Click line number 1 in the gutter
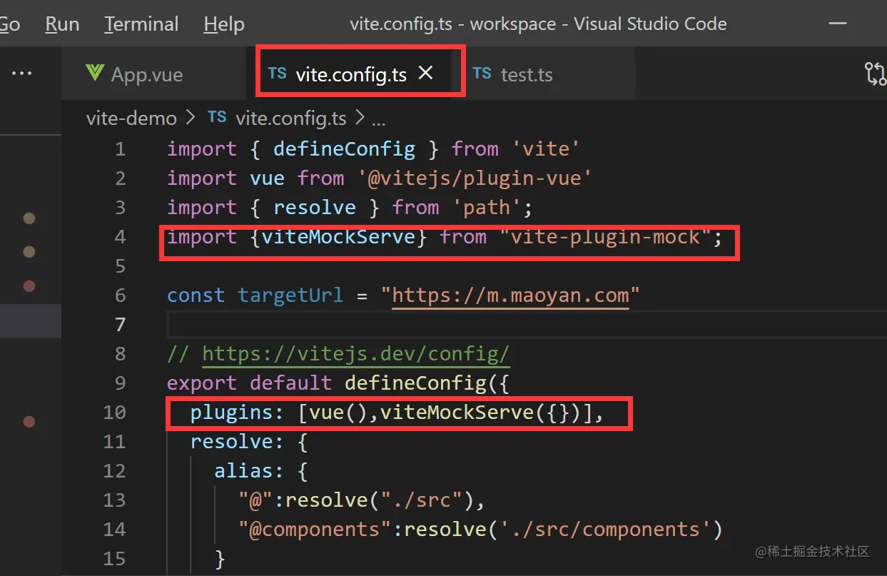The height and width of the screenshot is (576, 887). (120, 149)
